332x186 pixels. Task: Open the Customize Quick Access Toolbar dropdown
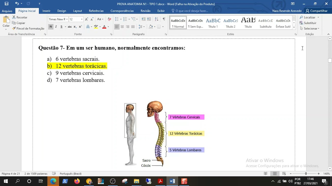(39, 4)
